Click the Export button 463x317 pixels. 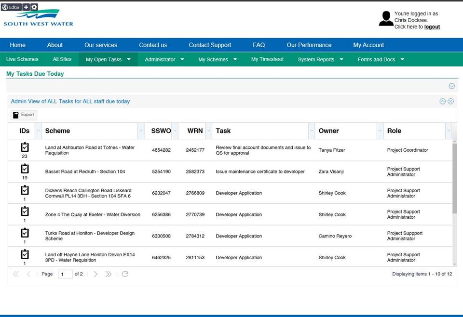click(24, 115)
